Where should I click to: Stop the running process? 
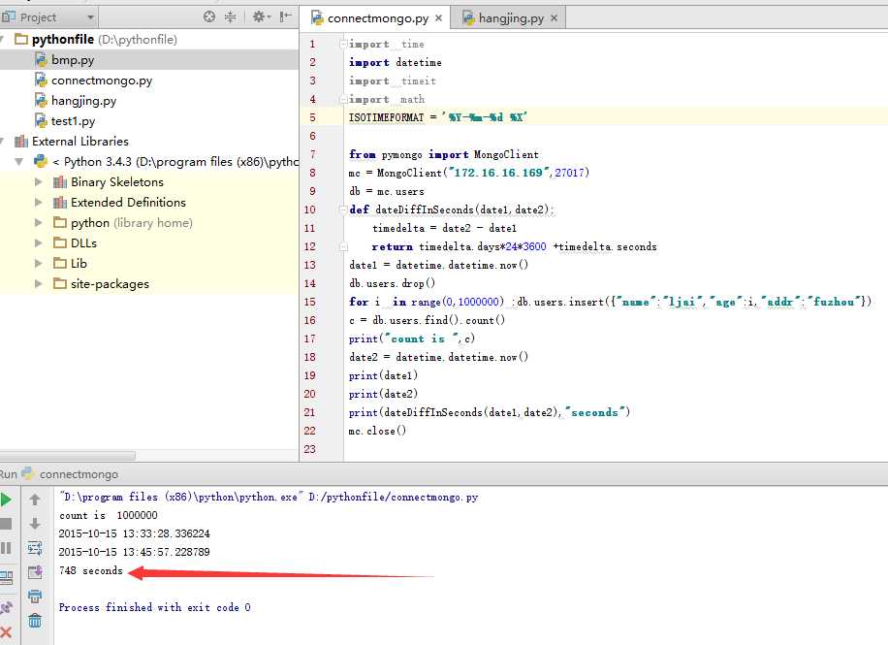[x=6, y=524]
